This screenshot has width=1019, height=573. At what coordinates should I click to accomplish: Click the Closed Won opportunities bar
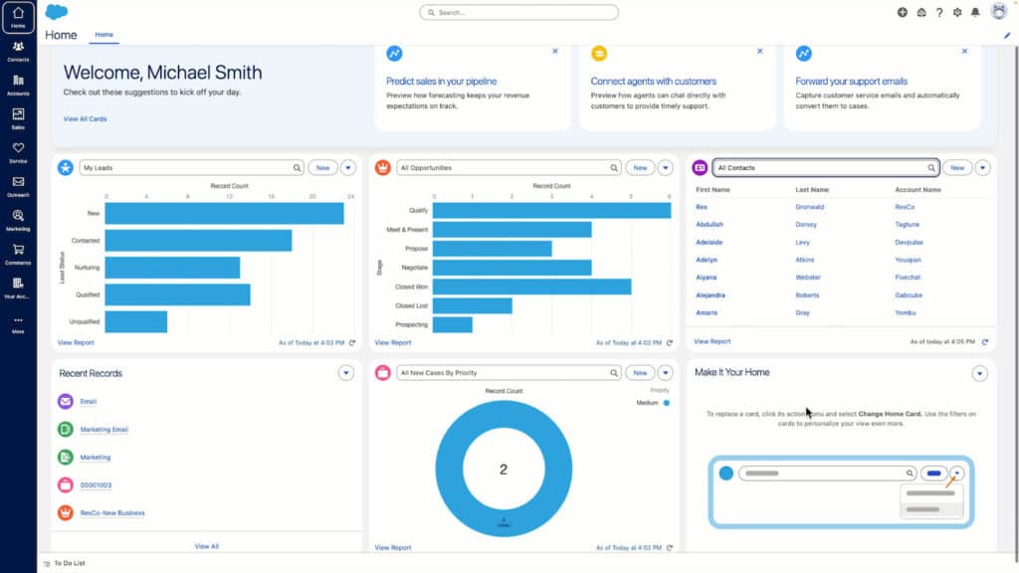pos(531,286)
